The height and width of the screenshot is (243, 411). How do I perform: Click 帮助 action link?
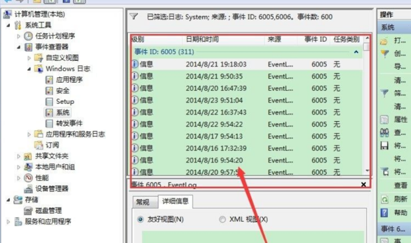(400, 213)
